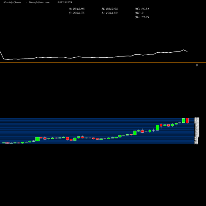The height and width of the screenshot is (206, 206).
Task: Click the last red candlestick
Action: pos(187,121)
